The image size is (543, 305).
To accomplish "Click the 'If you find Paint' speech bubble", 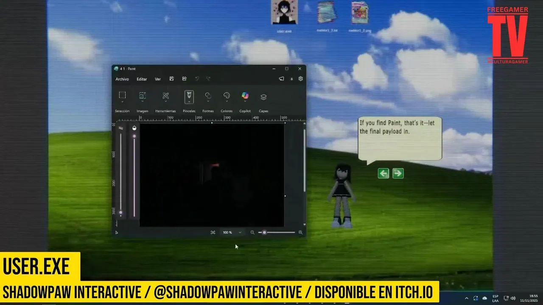I will tap(400, 139).
